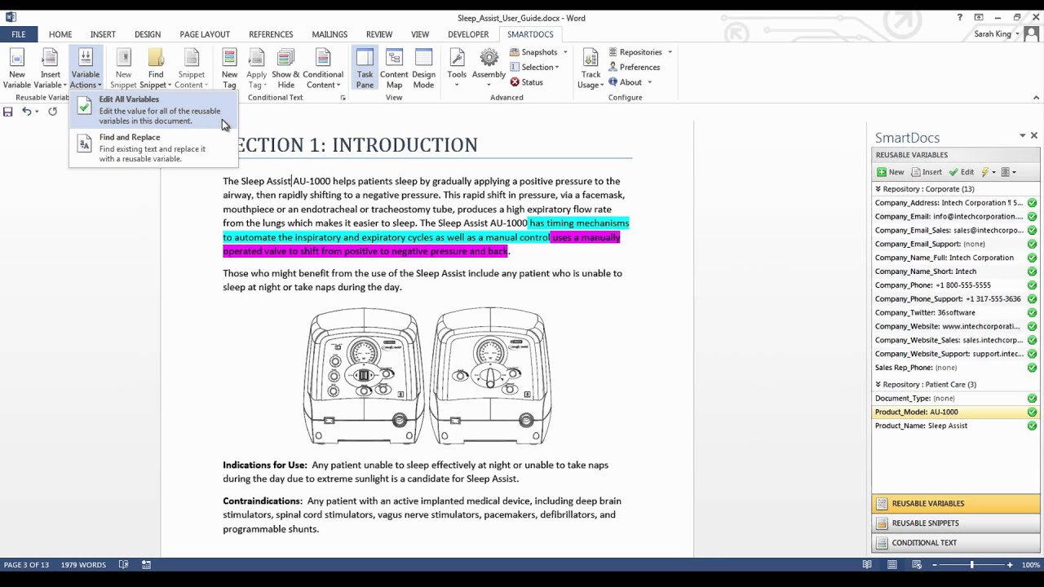Show the Conditional Text panel
Viewport: 1044px width, 587px height.
(956, 543)
